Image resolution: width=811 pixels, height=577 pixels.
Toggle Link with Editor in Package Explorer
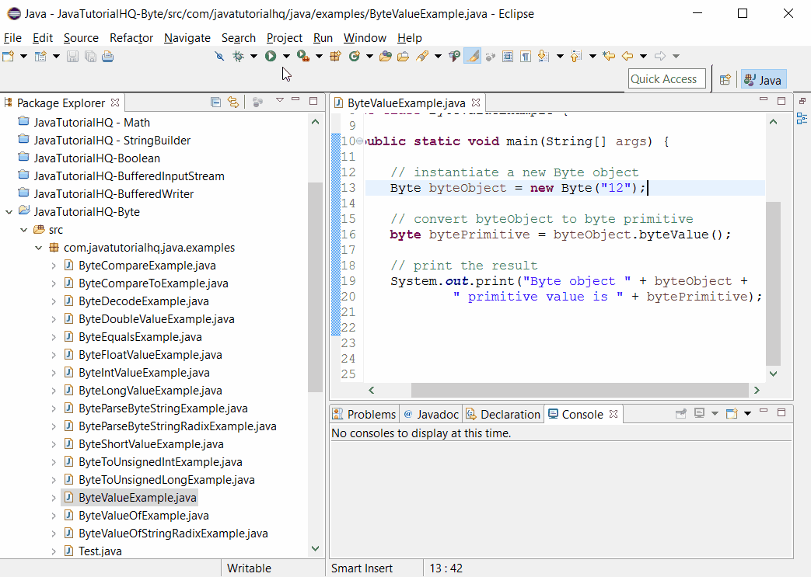click(x=232, y=102)
